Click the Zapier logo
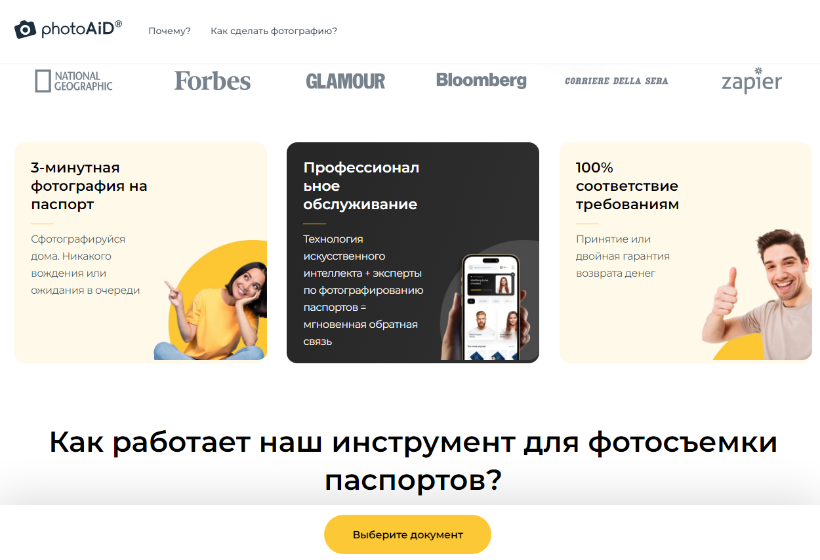This screenshot has width=820, height=560. [x=752, y=81]
